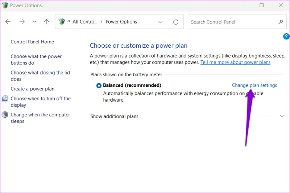The height and width of the screenshot is (193, 290).
Task: Go up one level arrow
Action: [46, 22]
